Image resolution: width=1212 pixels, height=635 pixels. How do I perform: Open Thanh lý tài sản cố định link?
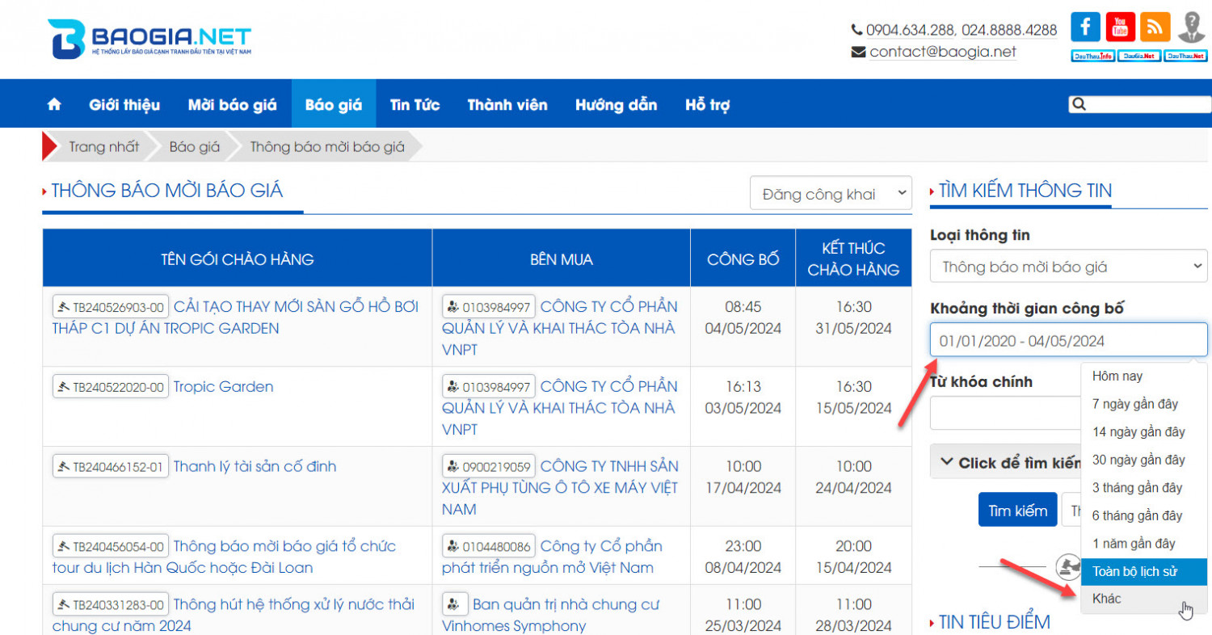(255, 467)
